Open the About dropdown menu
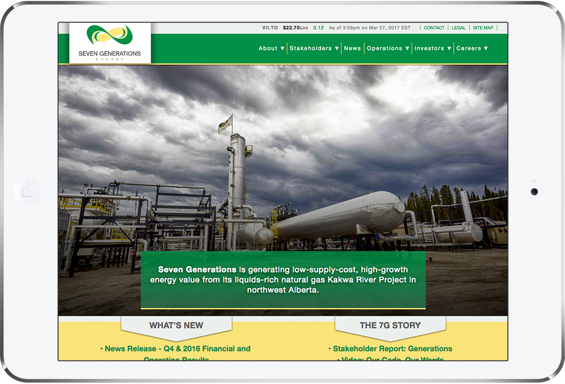Screen dimensions: 565x384 (272, 48)
